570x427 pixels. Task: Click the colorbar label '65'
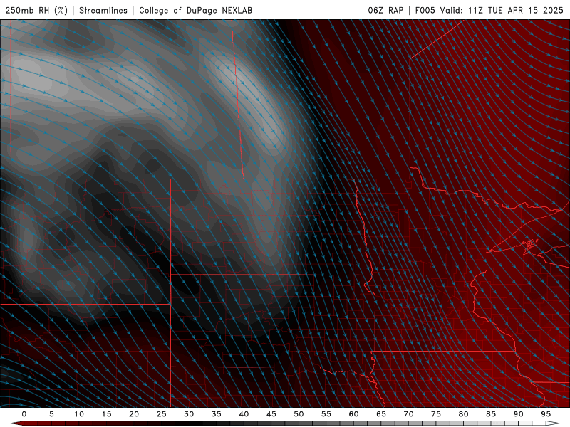tap(381, 414)
